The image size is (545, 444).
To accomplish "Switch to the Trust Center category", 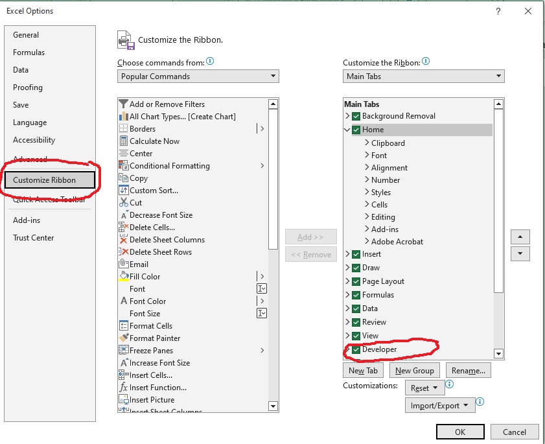I will pyautogui.click(x=34, y=238).
